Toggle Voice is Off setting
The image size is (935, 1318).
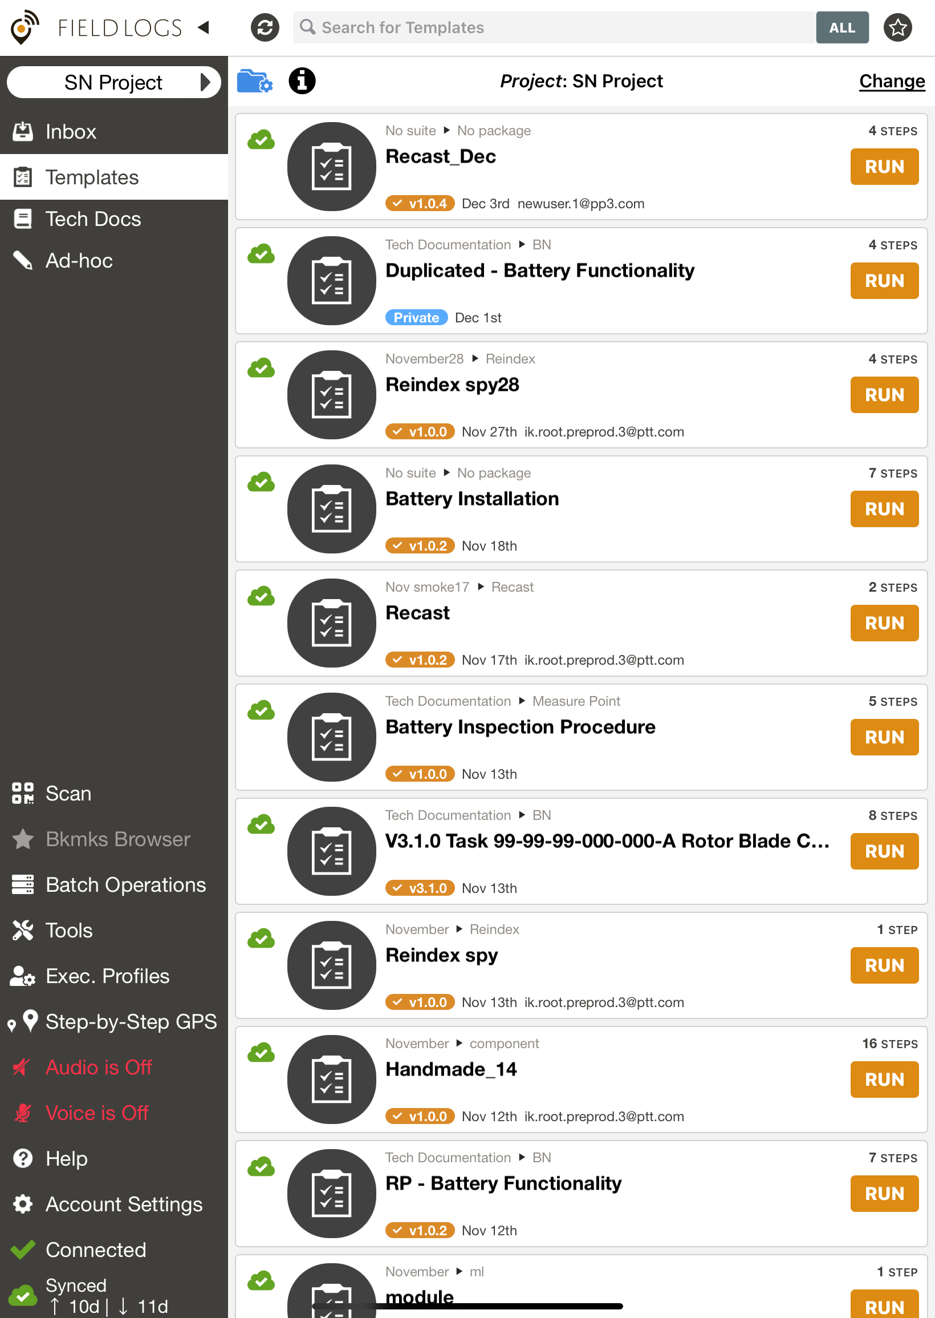tap(97, 1113)
